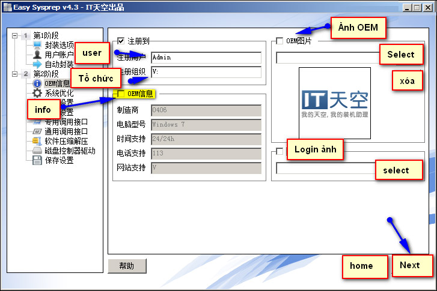
Task: Uncheck the 注册到 checkbox
Action: (x=121, y=41)
